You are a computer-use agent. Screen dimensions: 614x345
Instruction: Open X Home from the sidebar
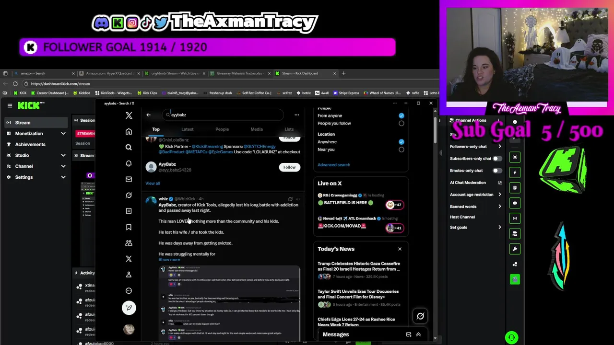click(129, 132)
